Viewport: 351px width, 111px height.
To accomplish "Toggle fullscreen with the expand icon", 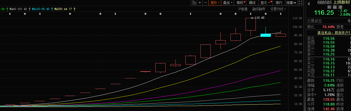I will [x=300, y=3].
